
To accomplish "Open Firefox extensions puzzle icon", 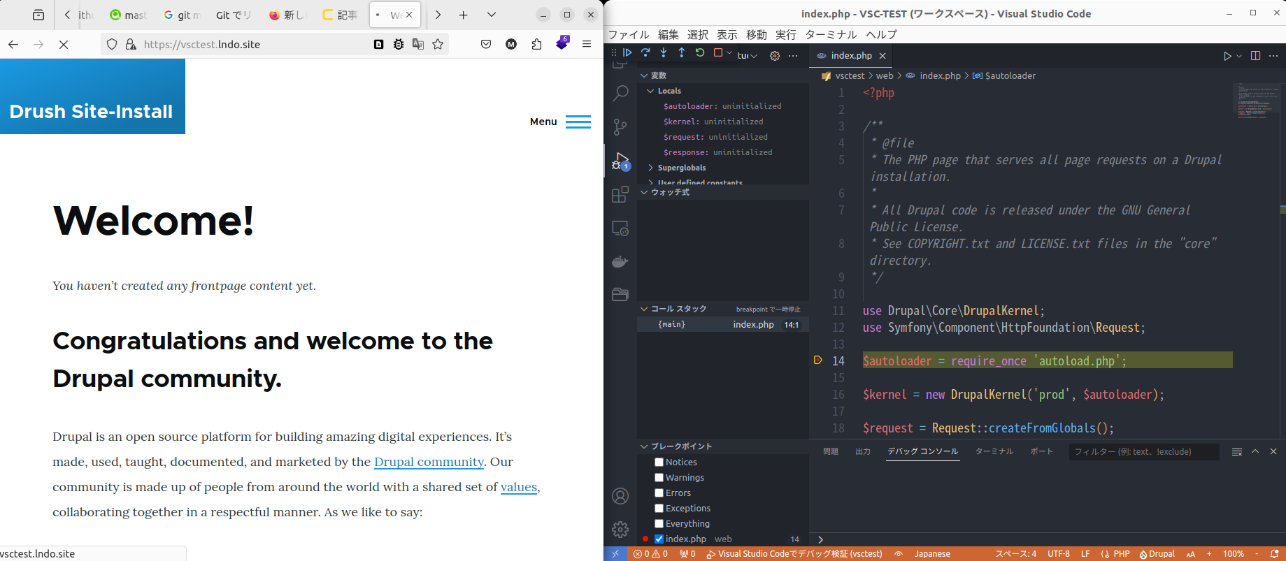I will [536, 44].
